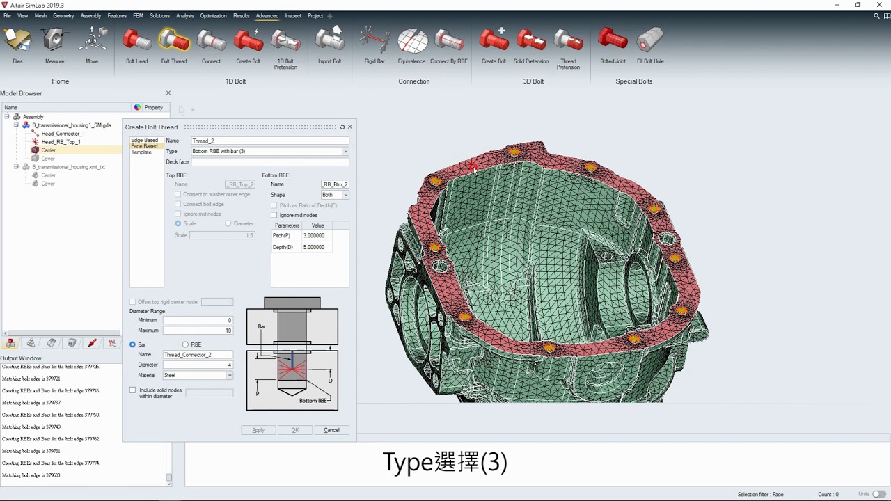The width and height of the screenshot is (891, 501).
Task: Switch to the Geometry ribbon tab
Action: 63,15
